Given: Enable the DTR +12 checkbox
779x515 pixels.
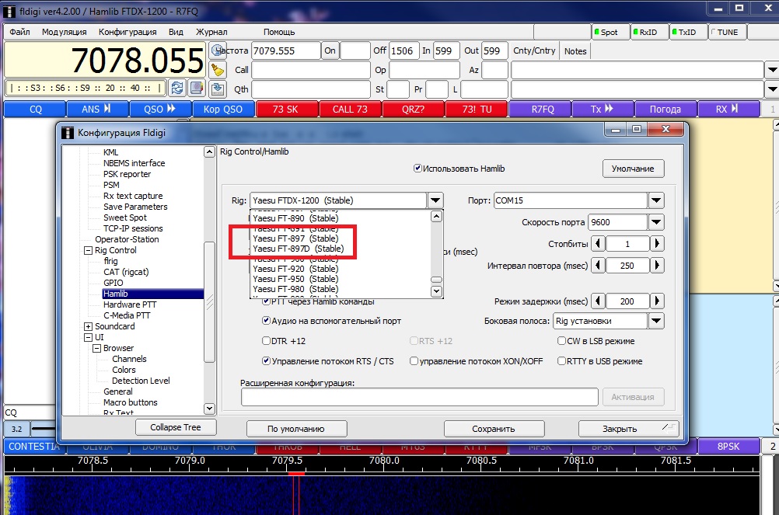Looking at the screenshot, I should pyautogui.click(x=267, y=341).
